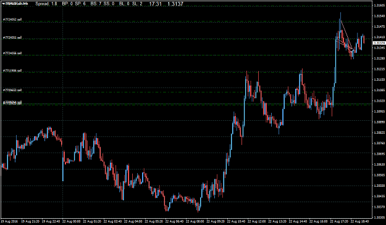Click the 1.31280 level on price axis

click(x=379, y=59)
